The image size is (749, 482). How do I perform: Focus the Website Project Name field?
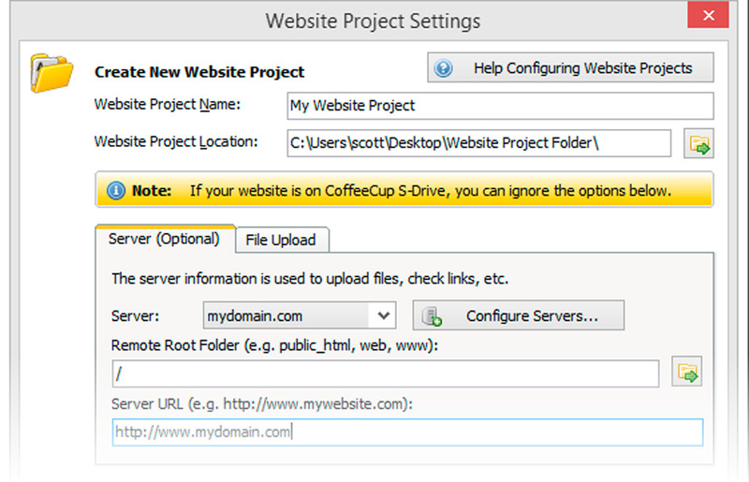(500, 106)
